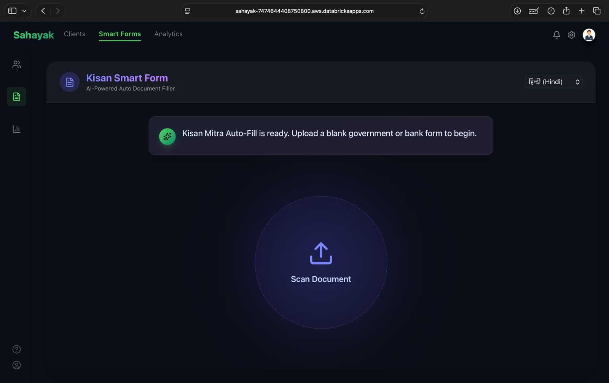Click the Kisan Smart Form document icon

click(70, 82)
